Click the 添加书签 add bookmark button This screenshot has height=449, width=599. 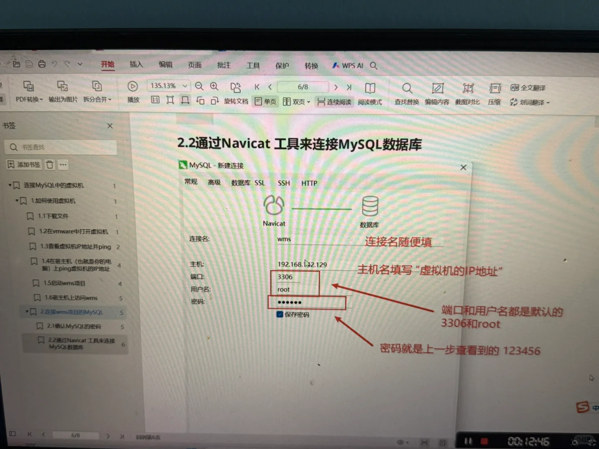pyautogui.click(x=23, y=164)
